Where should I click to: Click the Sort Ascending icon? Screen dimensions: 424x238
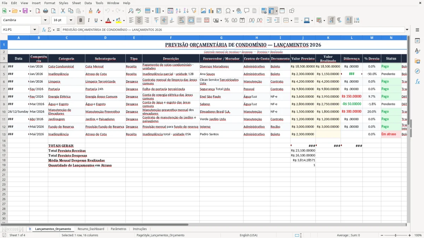(178, 11)
